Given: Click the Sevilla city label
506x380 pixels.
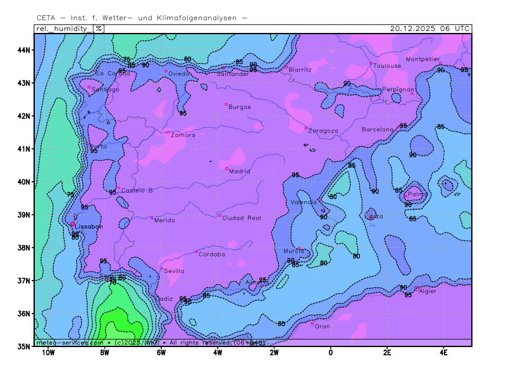Looking at the screenshot, I should coord(175,271).
